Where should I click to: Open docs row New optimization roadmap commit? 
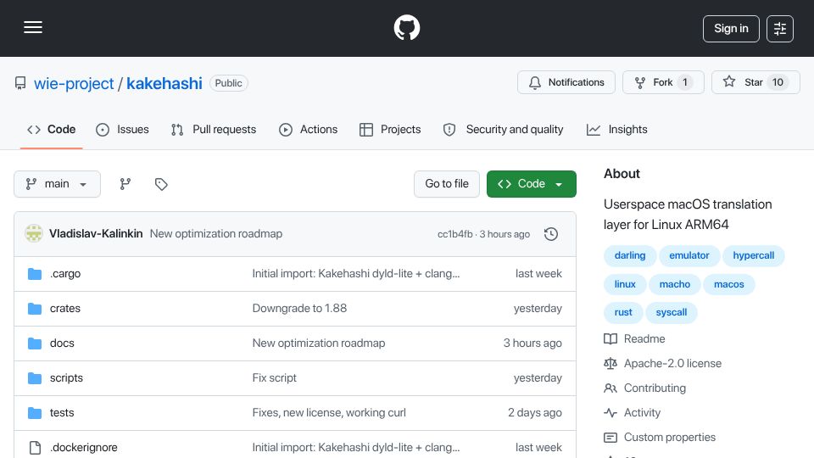tap(319, 343)
